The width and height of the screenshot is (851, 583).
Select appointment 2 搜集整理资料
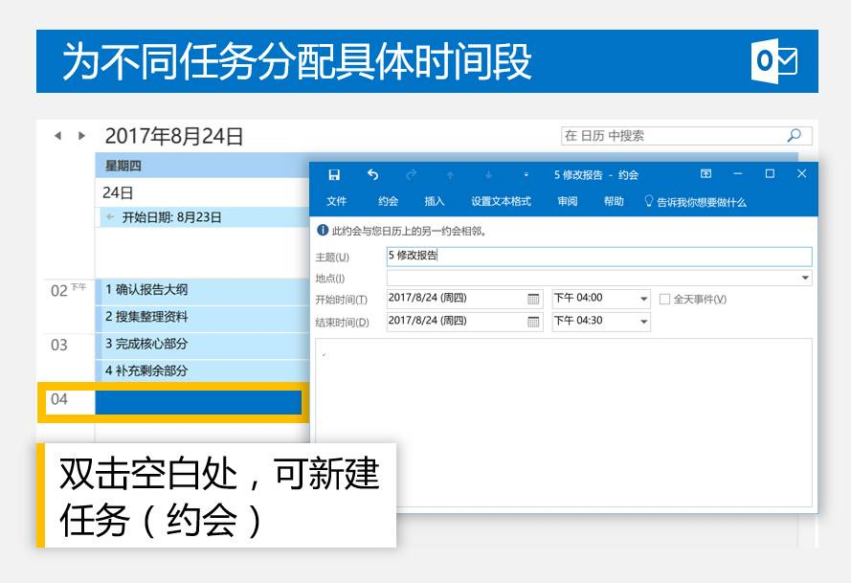tap(202, 318)
